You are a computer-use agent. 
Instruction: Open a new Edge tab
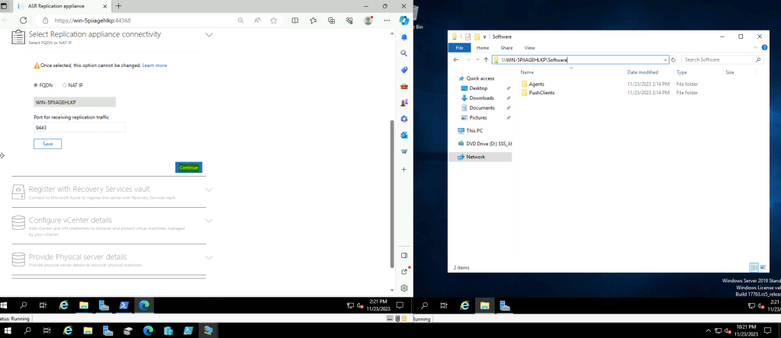pos(118,6)
